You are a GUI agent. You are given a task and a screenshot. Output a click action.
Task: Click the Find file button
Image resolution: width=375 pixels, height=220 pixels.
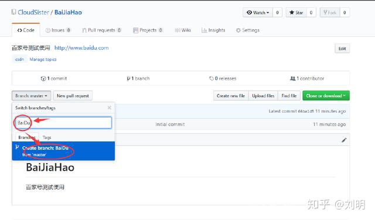pos(289,96)
